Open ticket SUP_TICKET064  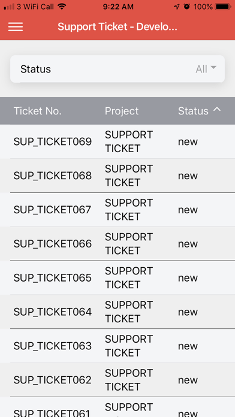117,312
